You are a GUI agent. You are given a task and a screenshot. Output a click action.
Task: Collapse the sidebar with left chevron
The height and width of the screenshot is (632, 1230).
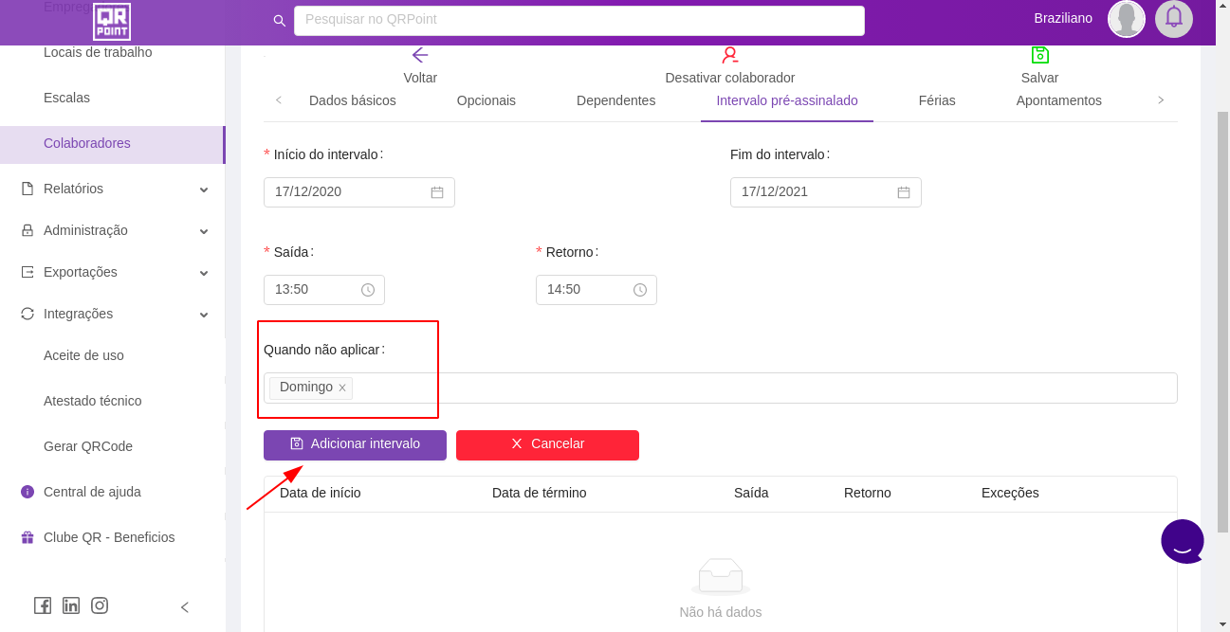coord(185,607)
